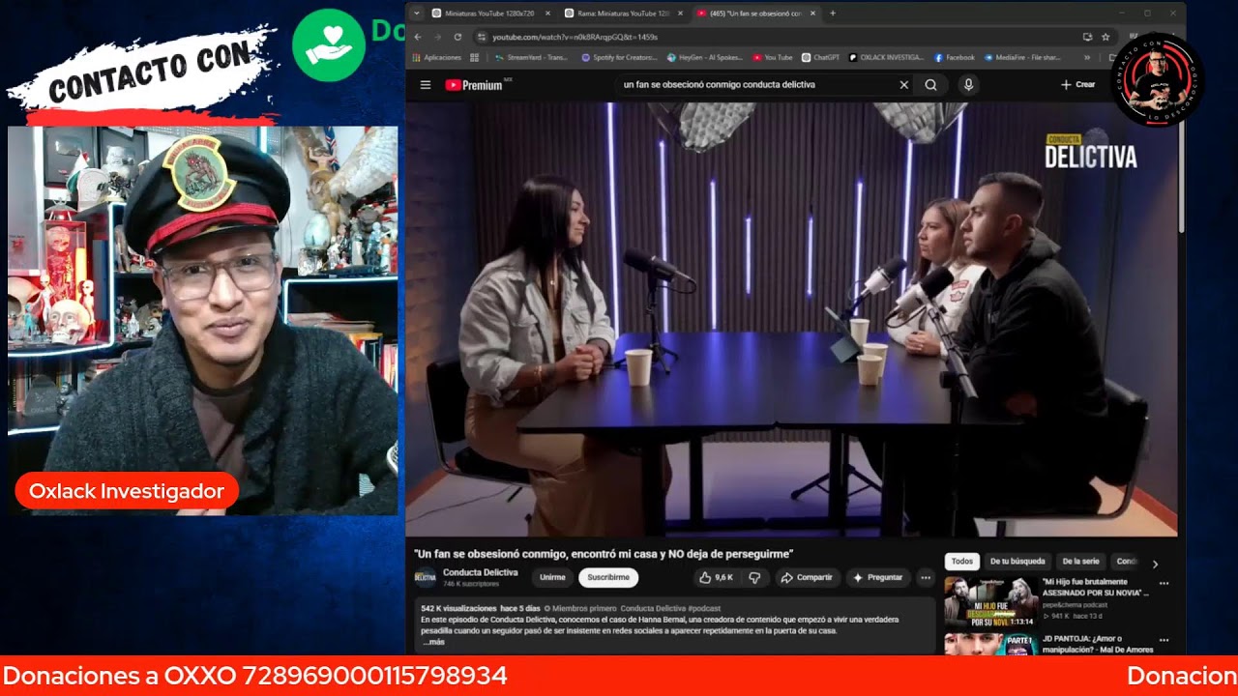Open Spotify for Creators bookmark
Screen dimensions: 1238x696
pos(618,57)
